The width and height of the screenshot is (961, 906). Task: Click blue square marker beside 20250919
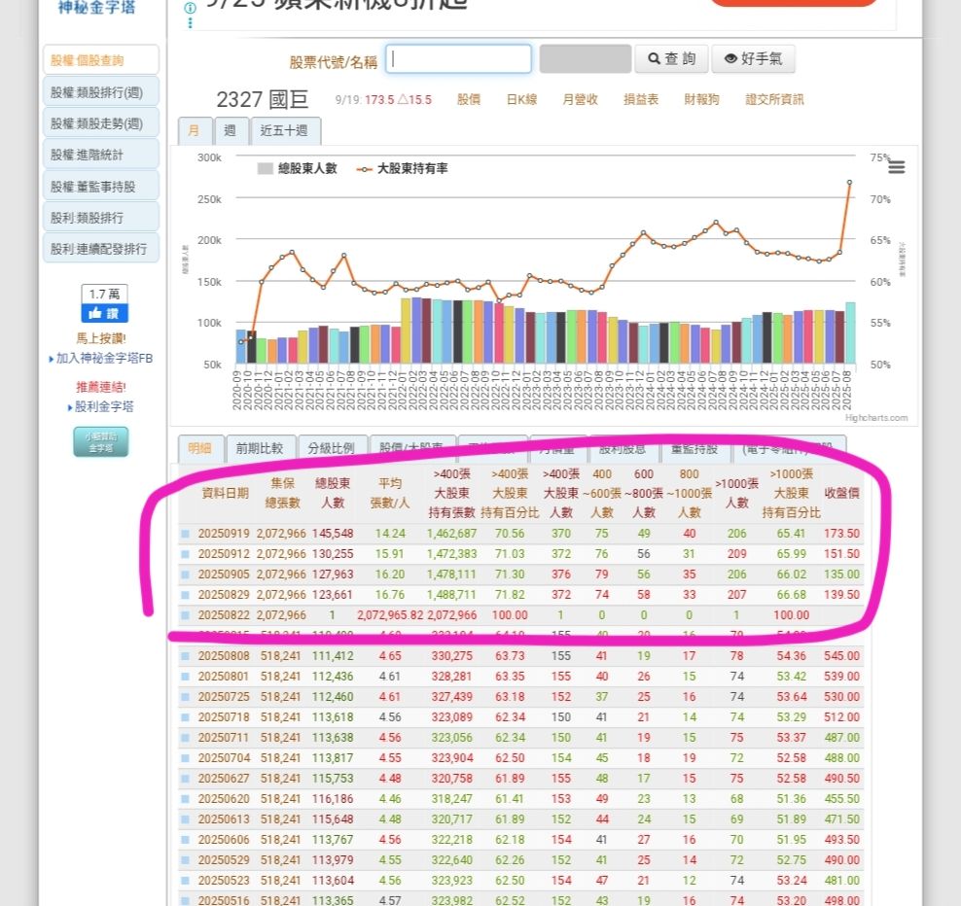tap(185, 534)
